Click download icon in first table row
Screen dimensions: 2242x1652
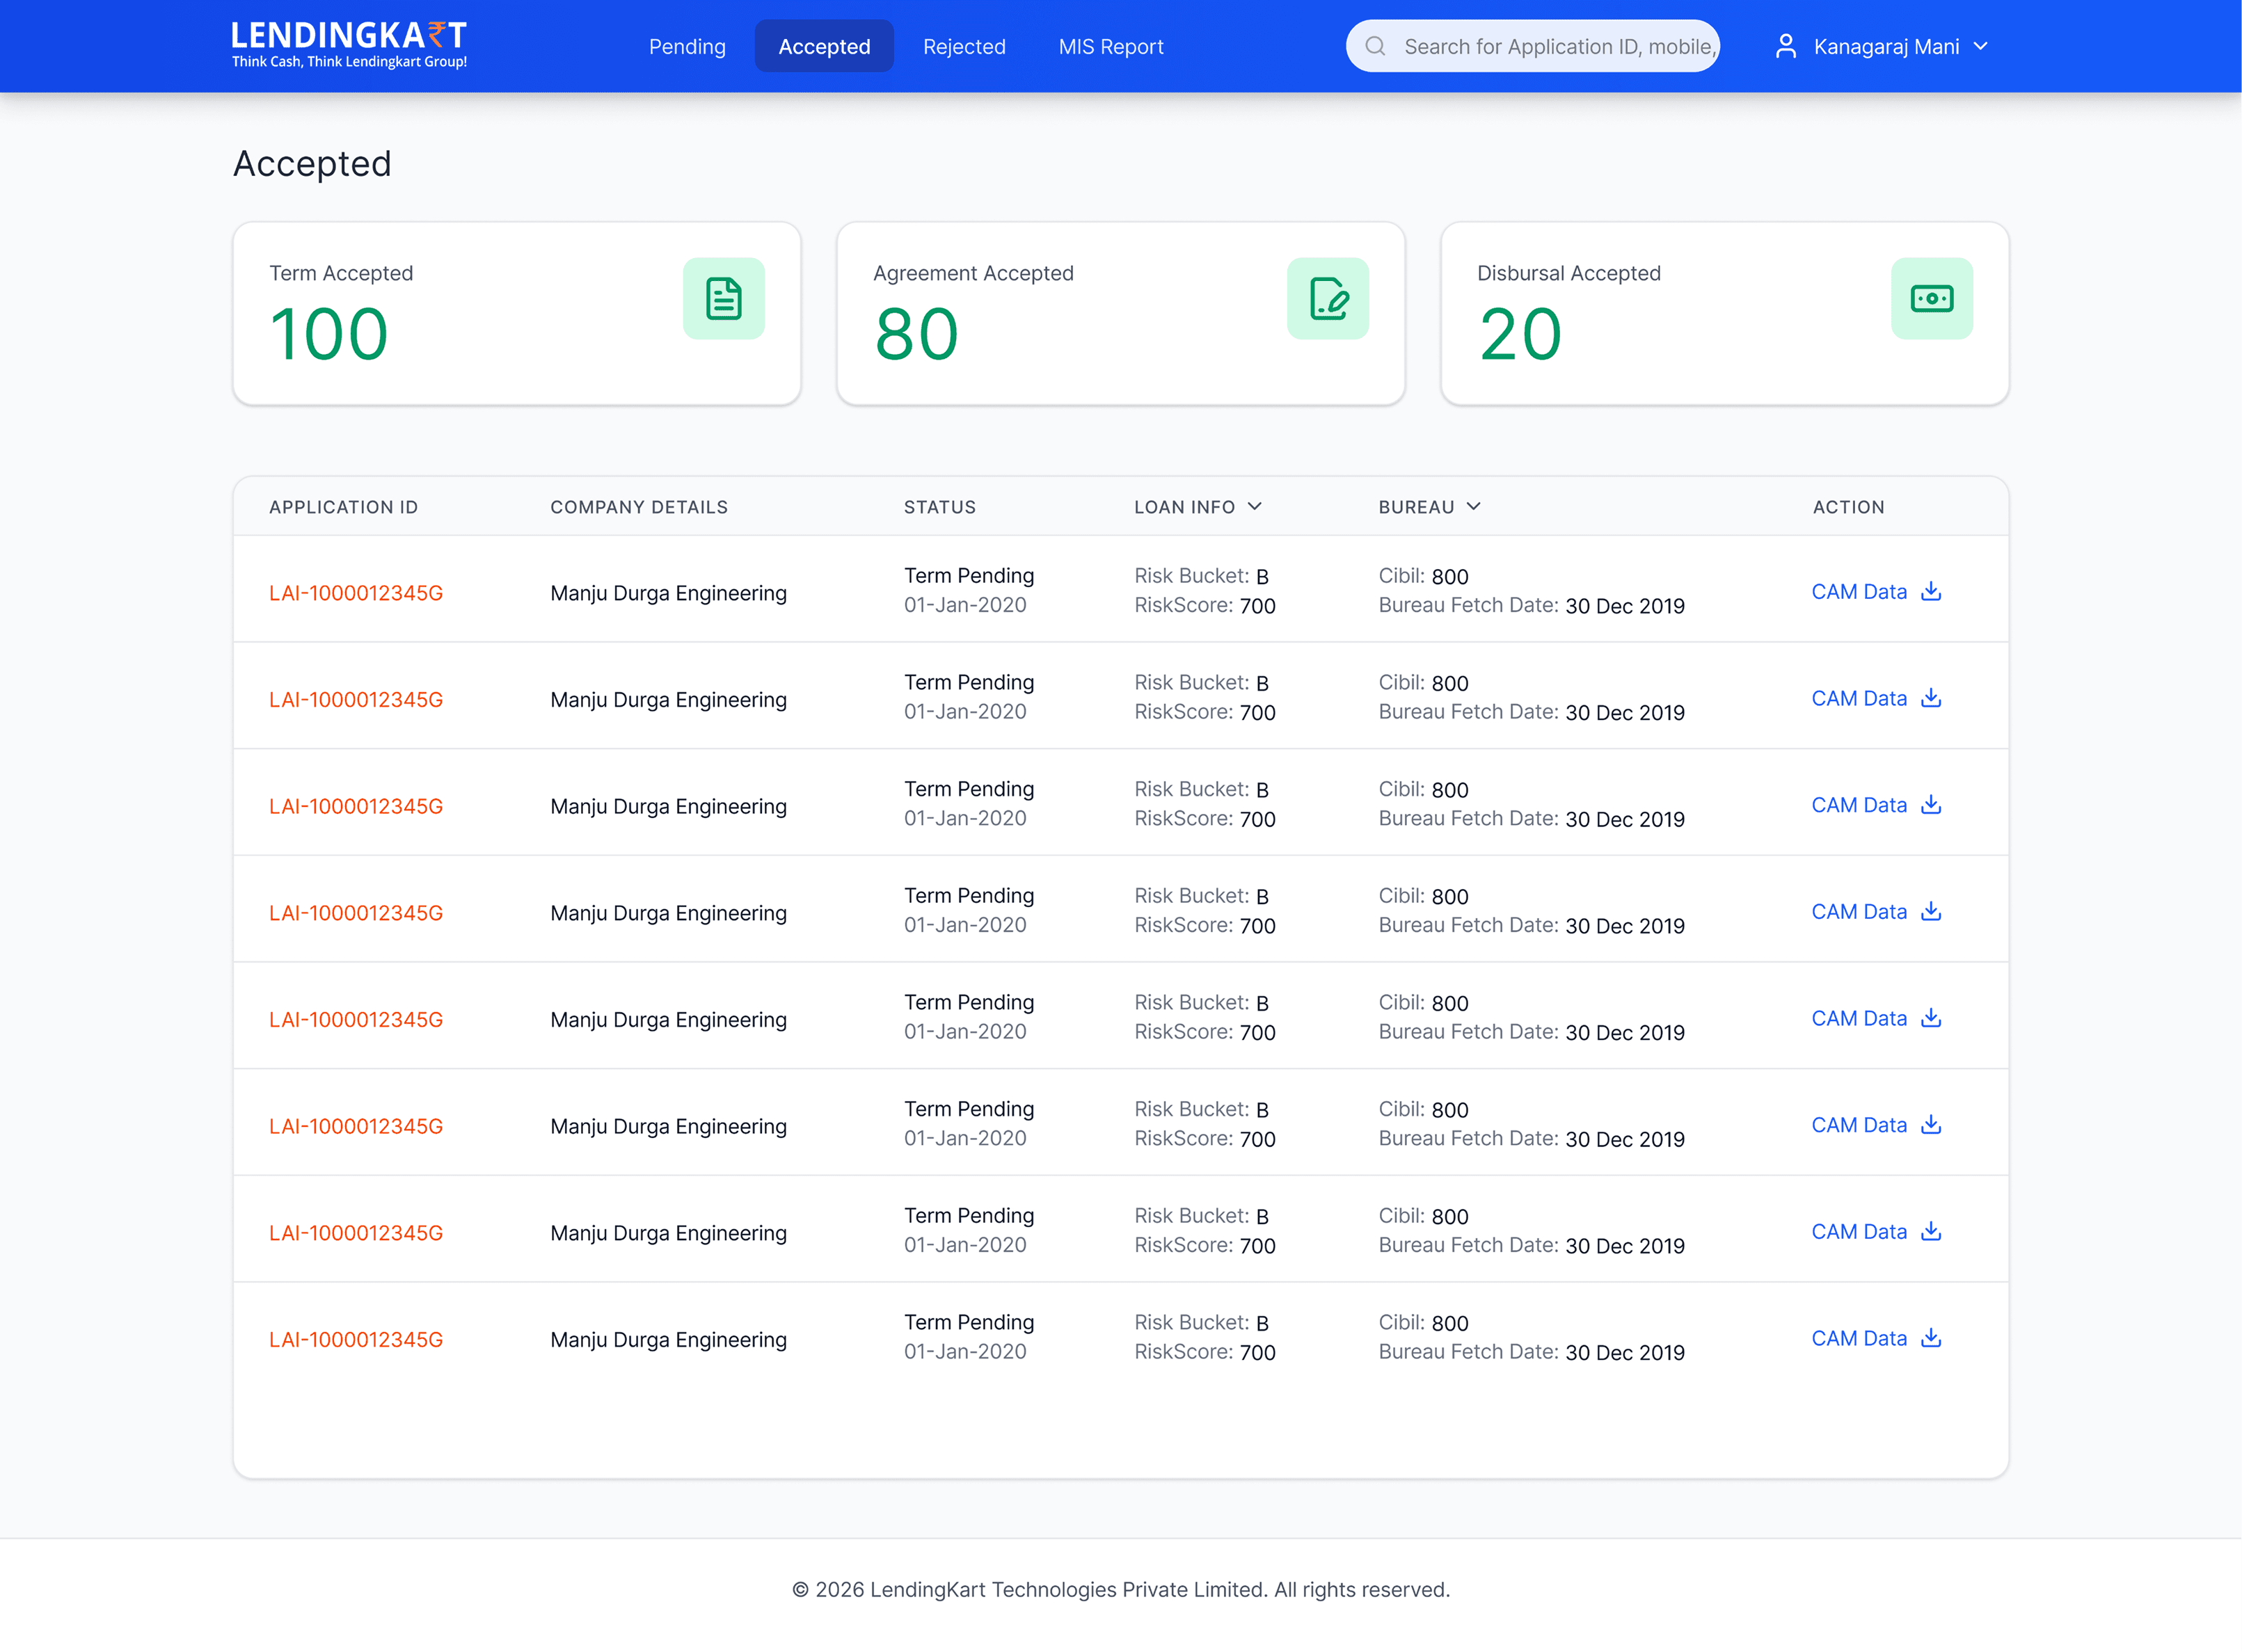[x=1931, y=591]
